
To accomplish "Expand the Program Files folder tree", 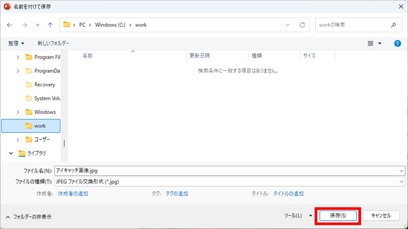I will (x=18, y=57).
